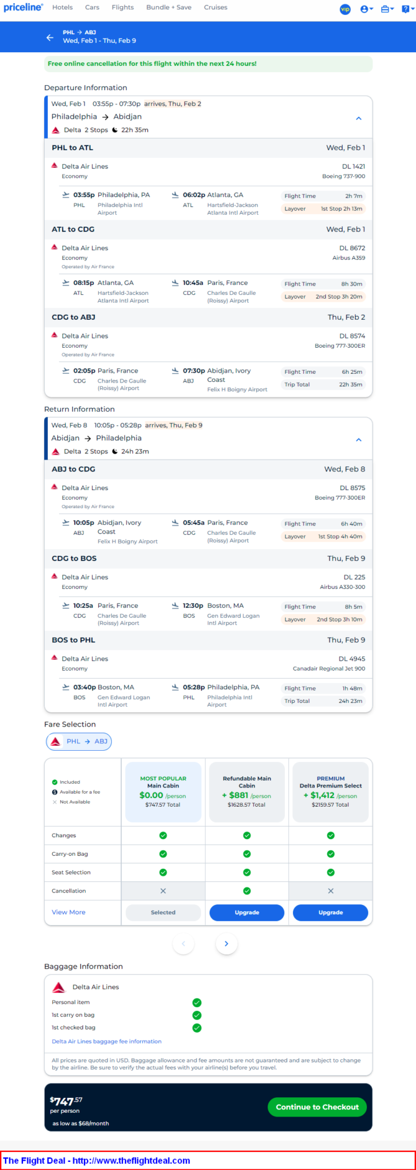Open the help question mark icon
Image resolution: width=416 pixels, height=1170 pixels.
407,9
